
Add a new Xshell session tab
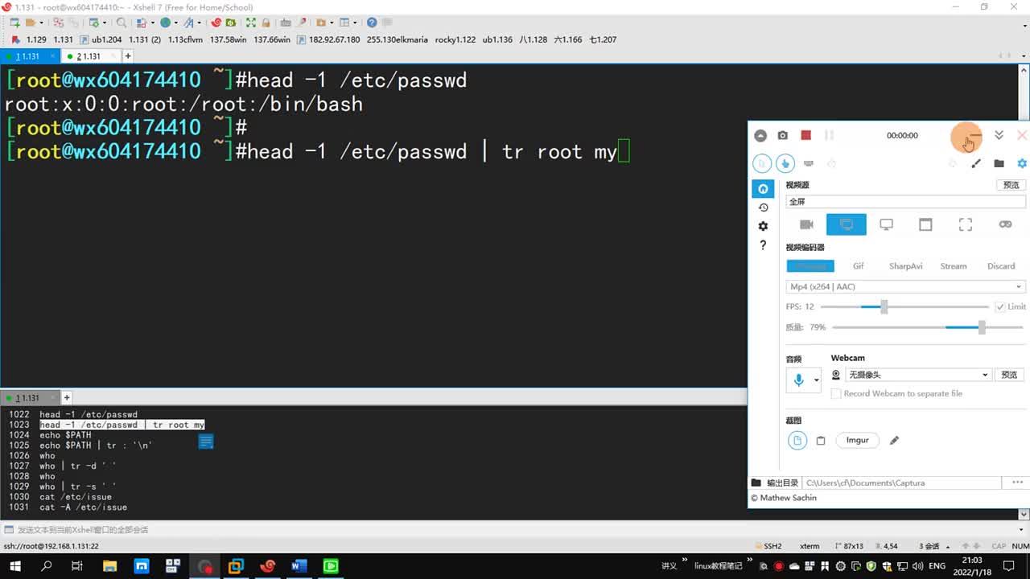pyautogui.click(x=127, y=56)
